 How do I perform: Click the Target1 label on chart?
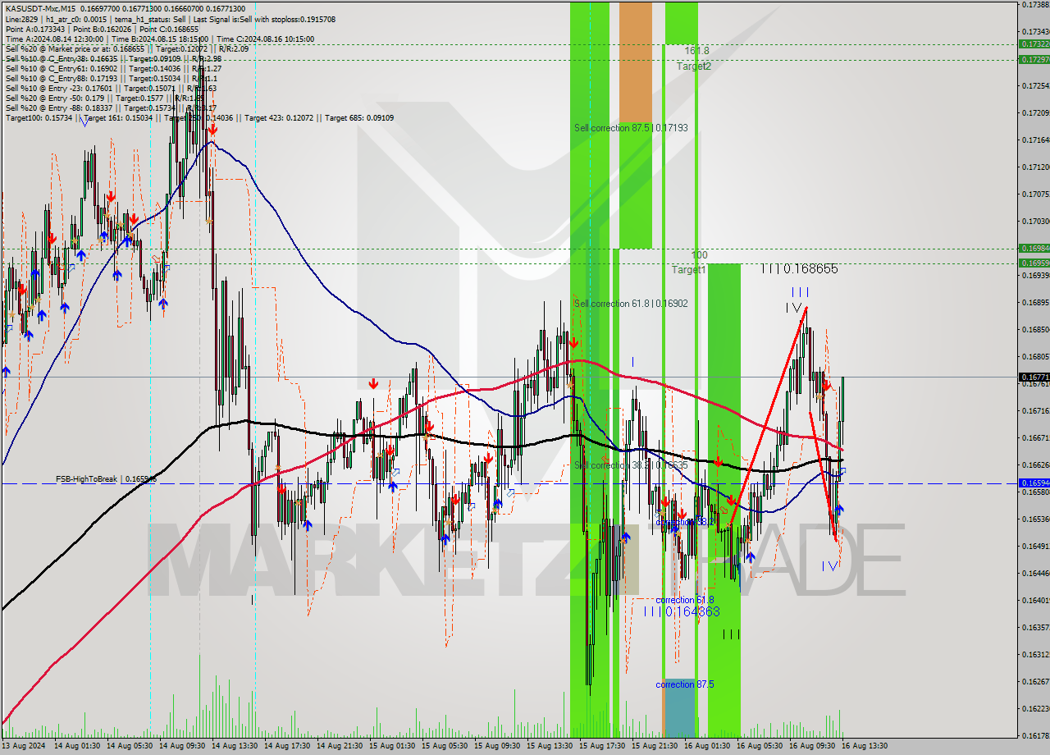[x=689, y=269]
